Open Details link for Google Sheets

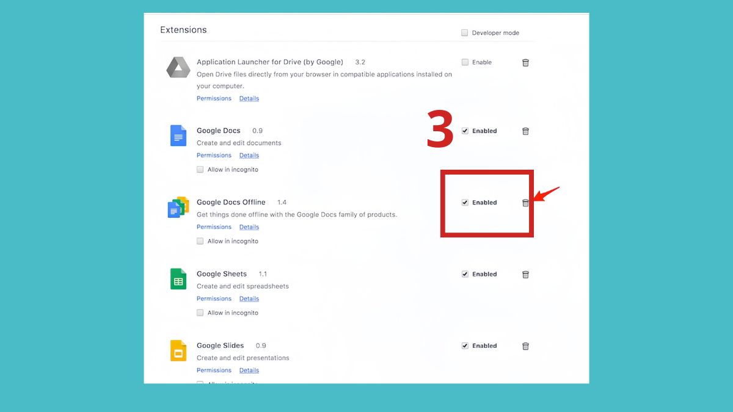point(249,298)
